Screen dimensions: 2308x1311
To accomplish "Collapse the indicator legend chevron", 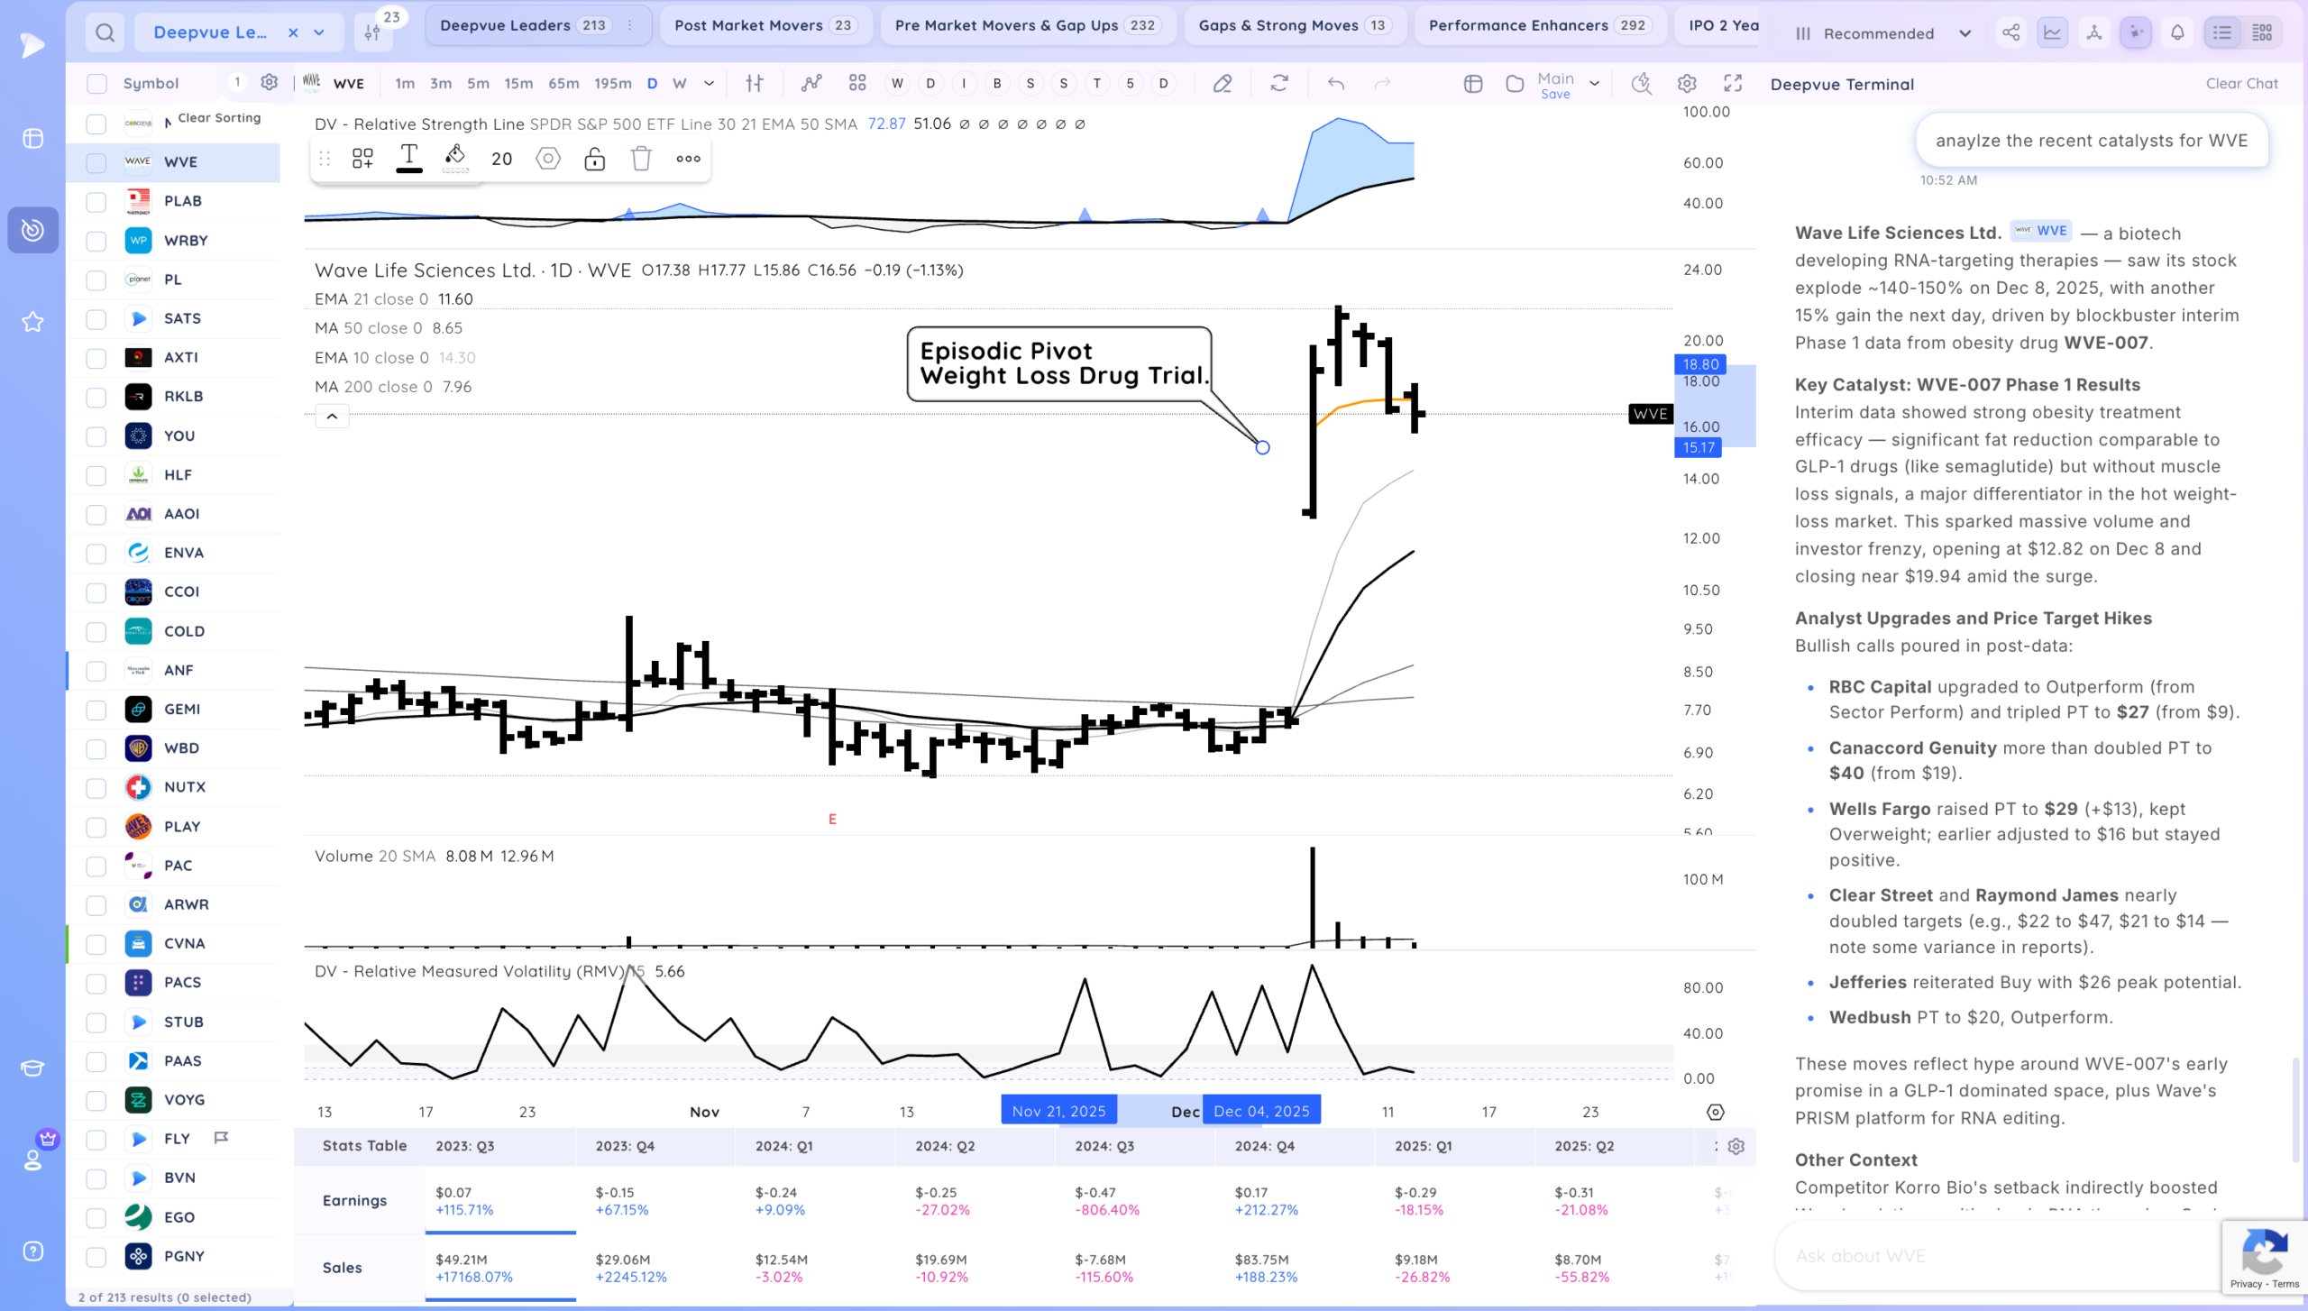I will pyautogui.click(x=332, y=417).
